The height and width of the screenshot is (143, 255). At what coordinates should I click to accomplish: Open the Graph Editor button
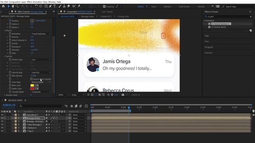[86, 106]
